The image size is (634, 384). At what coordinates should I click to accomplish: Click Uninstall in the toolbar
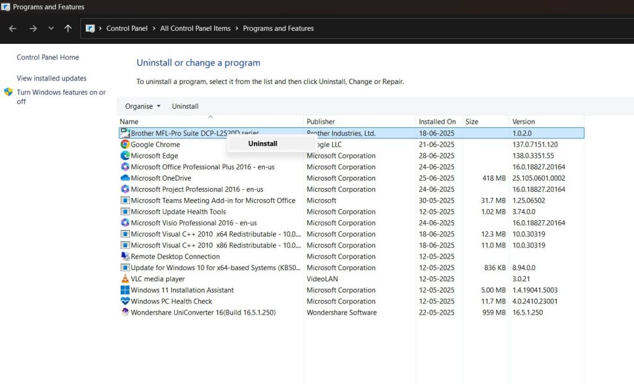tap(185, 106)
